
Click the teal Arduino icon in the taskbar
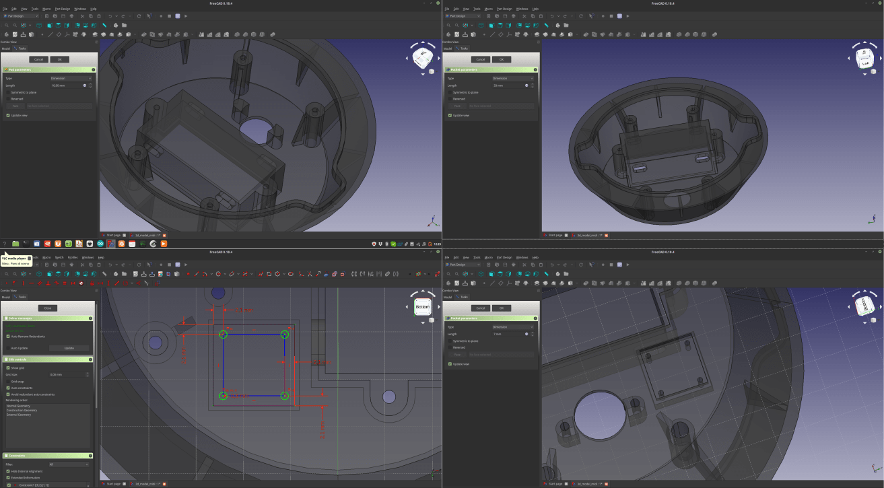click(100, 244)
